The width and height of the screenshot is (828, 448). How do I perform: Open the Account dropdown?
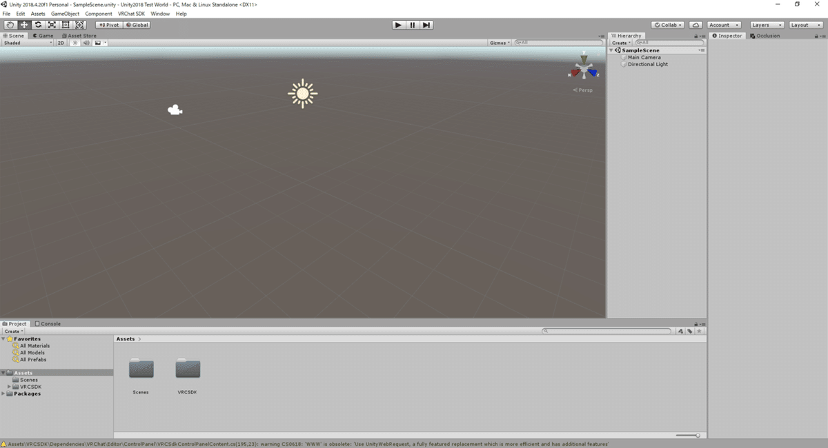coord(724,25)
